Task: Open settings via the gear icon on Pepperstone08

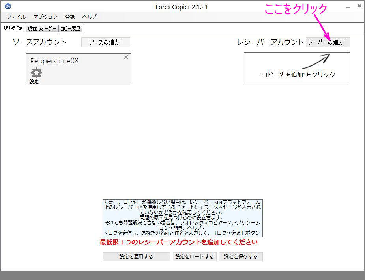Action: tap(36, 73)
